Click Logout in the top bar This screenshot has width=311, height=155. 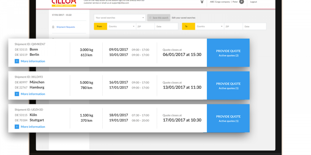[253, 2]
